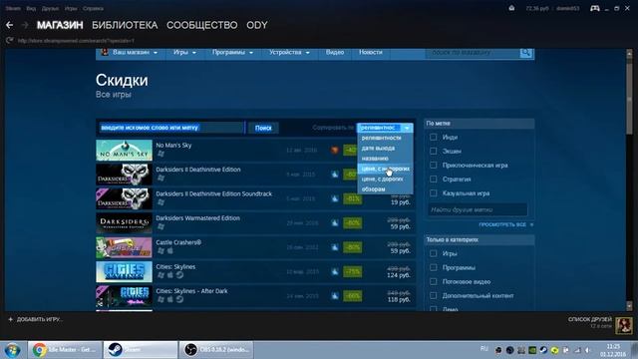Open the ODY profile tab
Screen dimensions: 638x359
[x=257, y=25]
